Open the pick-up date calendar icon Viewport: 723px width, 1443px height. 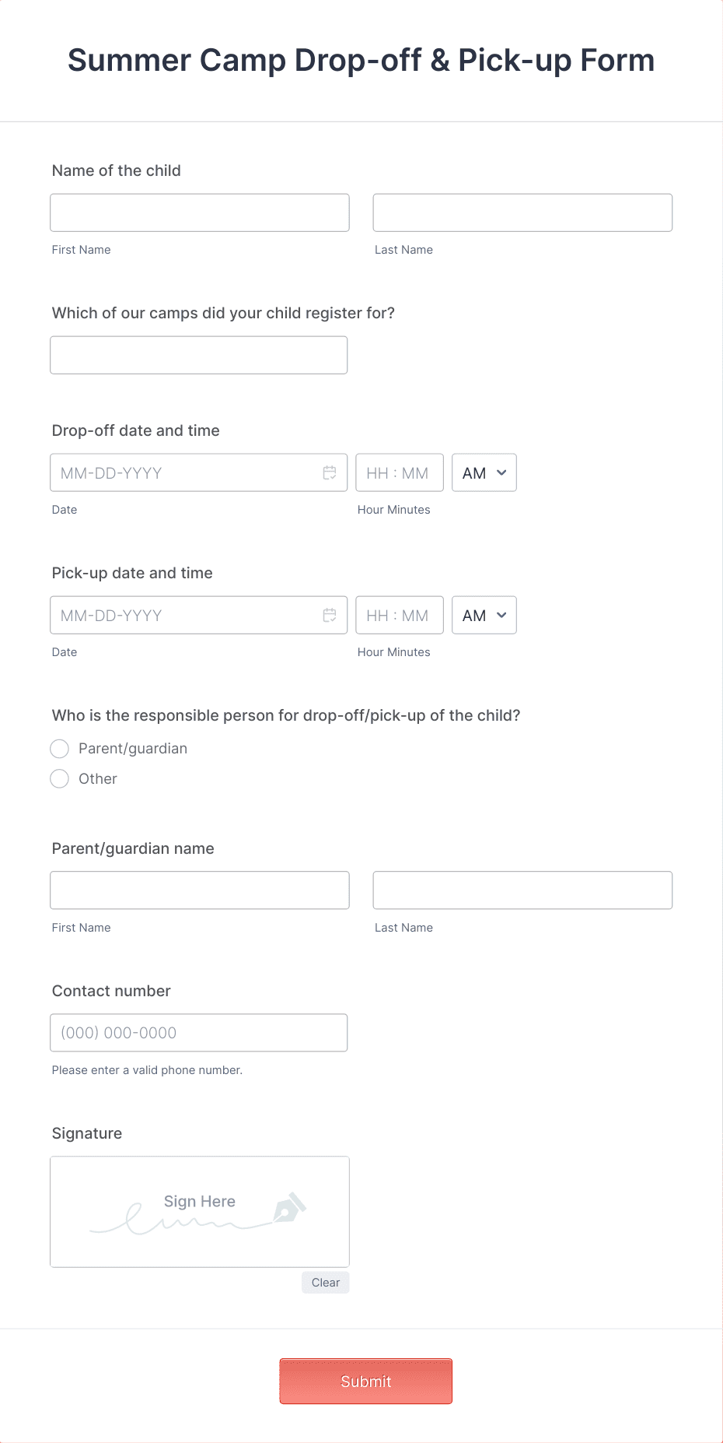[330, 615]
